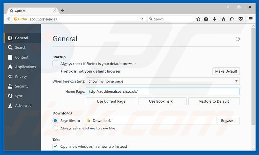Open the General preferences pane
The height and width of the screenshot is (155, 259).
tap(22, 38)
